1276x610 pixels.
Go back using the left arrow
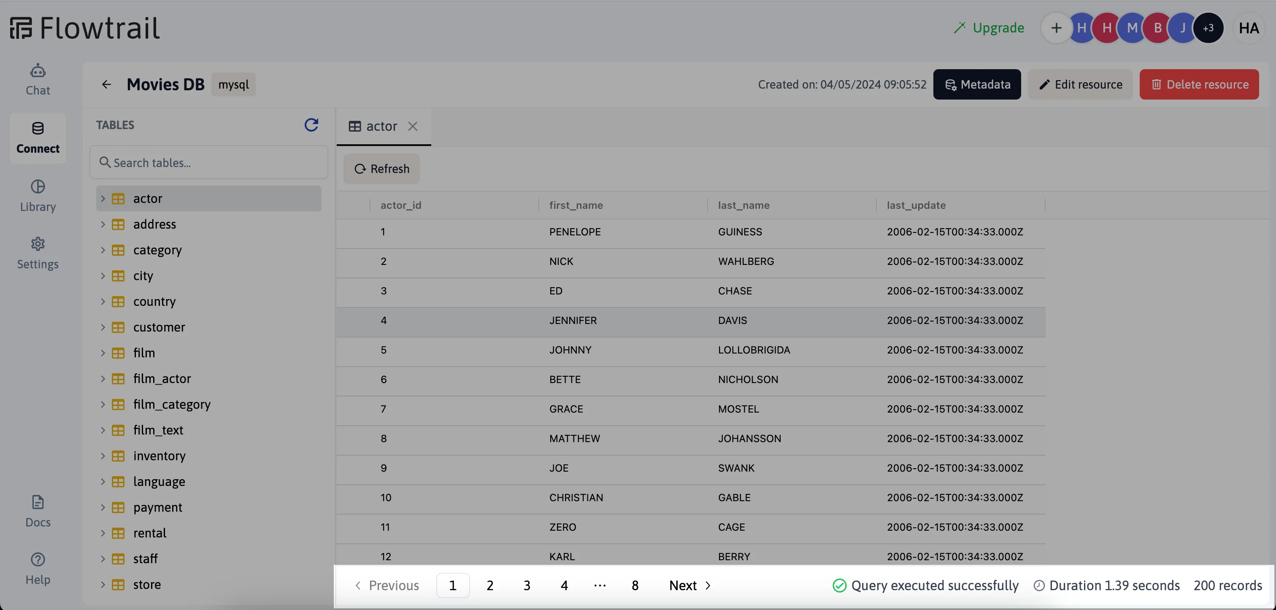coord(106,84)
